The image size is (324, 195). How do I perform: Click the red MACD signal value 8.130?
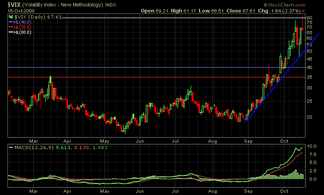pyautogui.click(x=81, y=148)
